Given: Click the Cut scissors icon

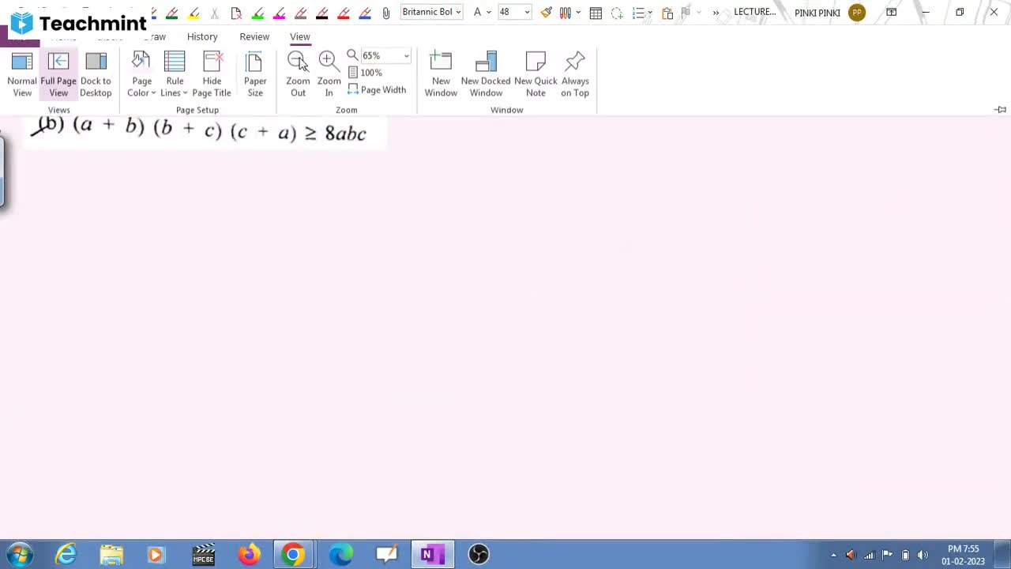Looking at the screenshot, I should [x=215, y=13].
